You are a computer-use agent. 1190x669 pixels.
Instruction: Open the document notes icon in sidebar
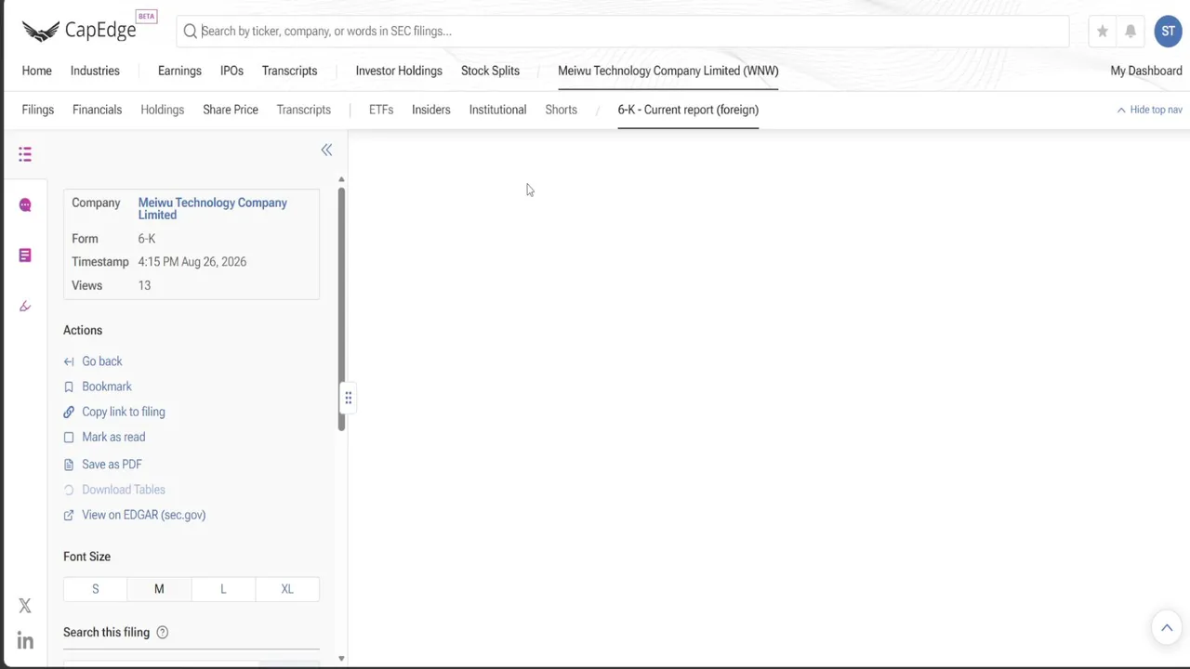point(25,256)
